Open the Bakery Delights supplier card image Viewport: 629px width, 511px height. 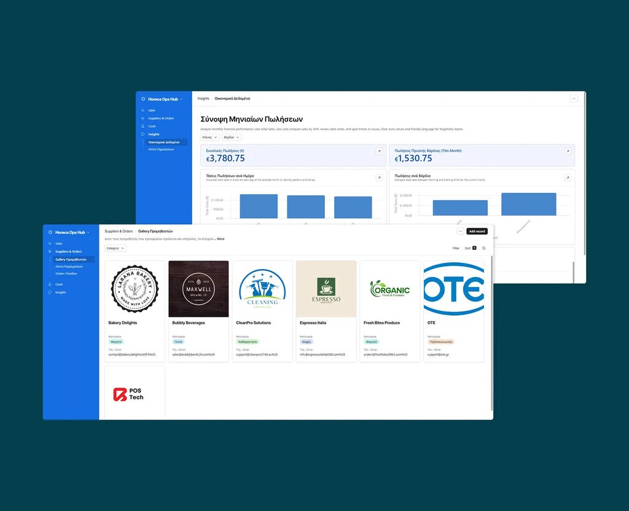135,289
